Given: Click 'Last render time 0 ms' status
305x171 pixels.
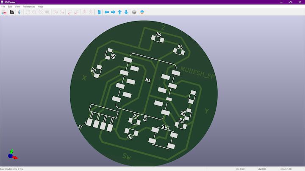Looking at the screenshot, I should (12, 169).
